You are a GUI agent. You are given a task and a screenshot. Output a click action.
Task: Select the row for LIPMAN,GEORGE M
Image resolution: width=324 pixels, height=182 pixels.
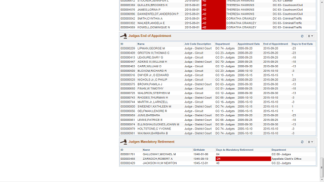(x=218, y=49)
